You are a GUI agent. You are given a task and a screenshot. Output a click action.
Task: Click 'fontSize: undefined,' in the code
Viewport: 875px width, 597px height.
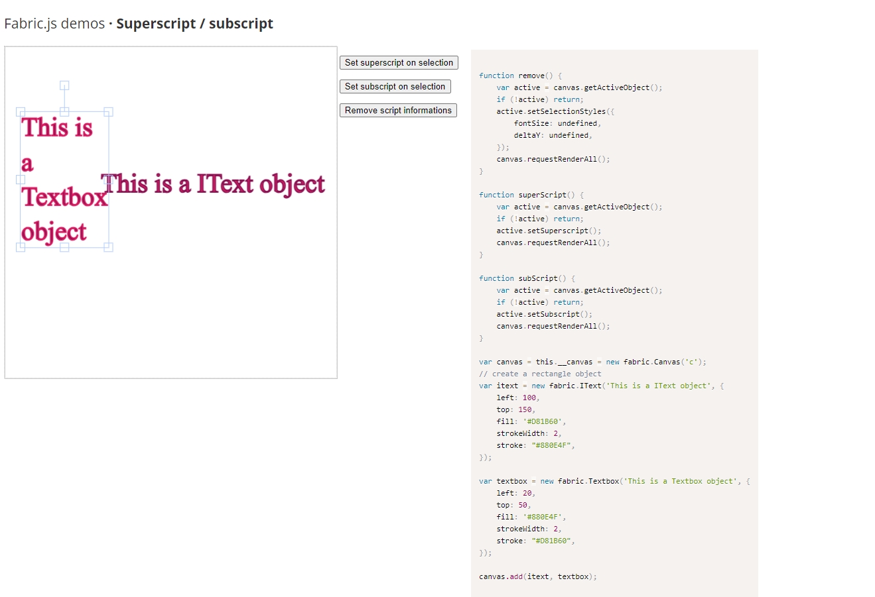[557, 123]
